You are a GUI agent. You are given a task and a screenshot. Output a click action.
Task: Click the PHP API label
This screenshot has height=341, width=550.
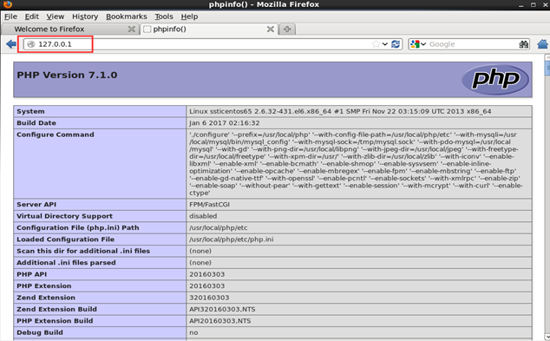click(x=31, y=274)
